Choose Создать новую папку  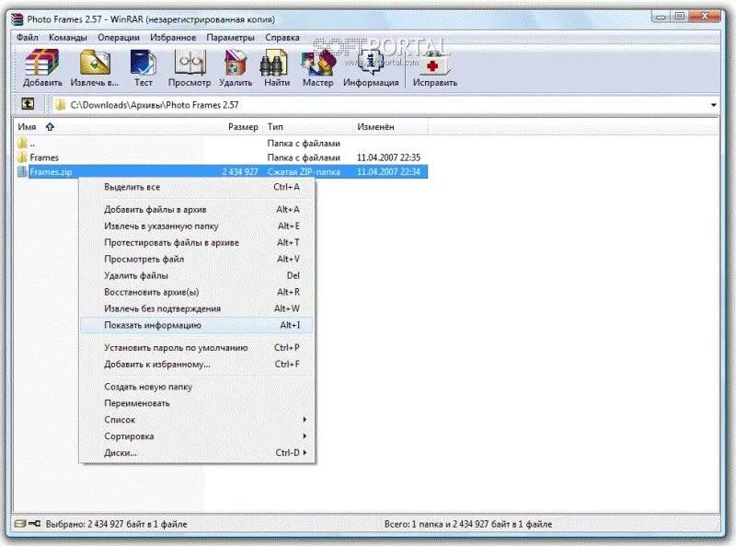click(x=197, y=386)
